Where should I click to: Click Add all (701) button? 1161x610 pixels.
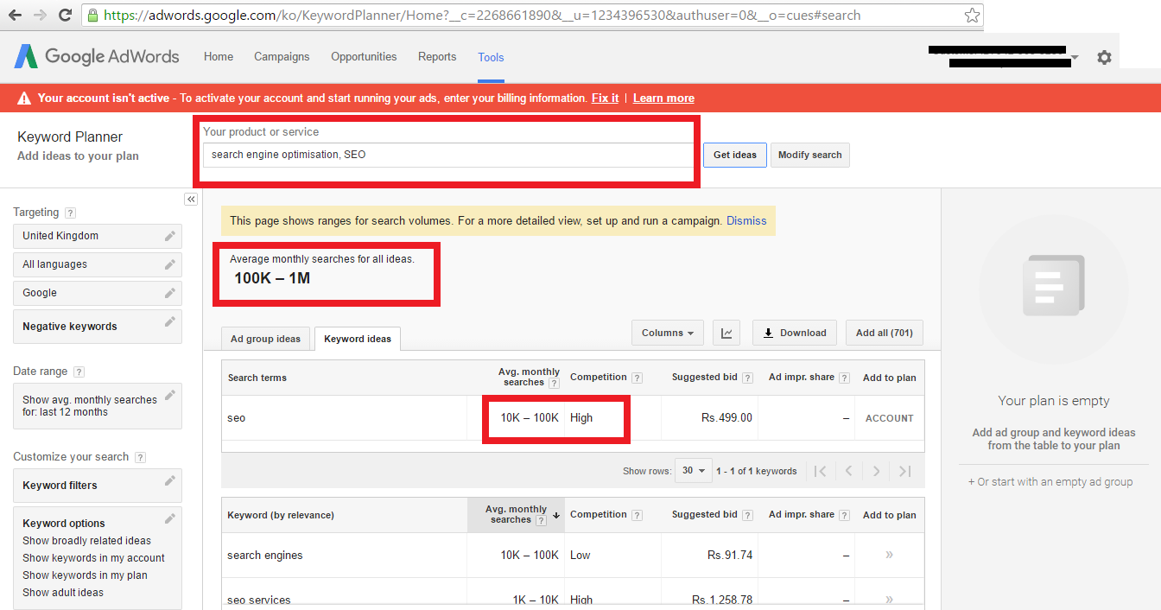[885, 333]
